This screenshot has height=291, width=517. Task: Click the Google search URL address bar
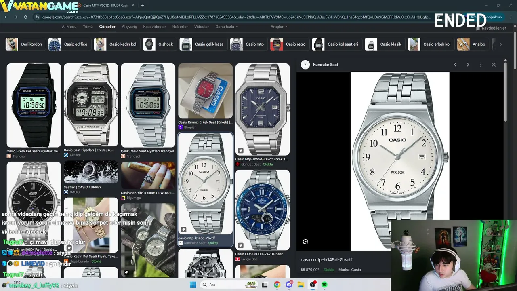click(236, 17)
